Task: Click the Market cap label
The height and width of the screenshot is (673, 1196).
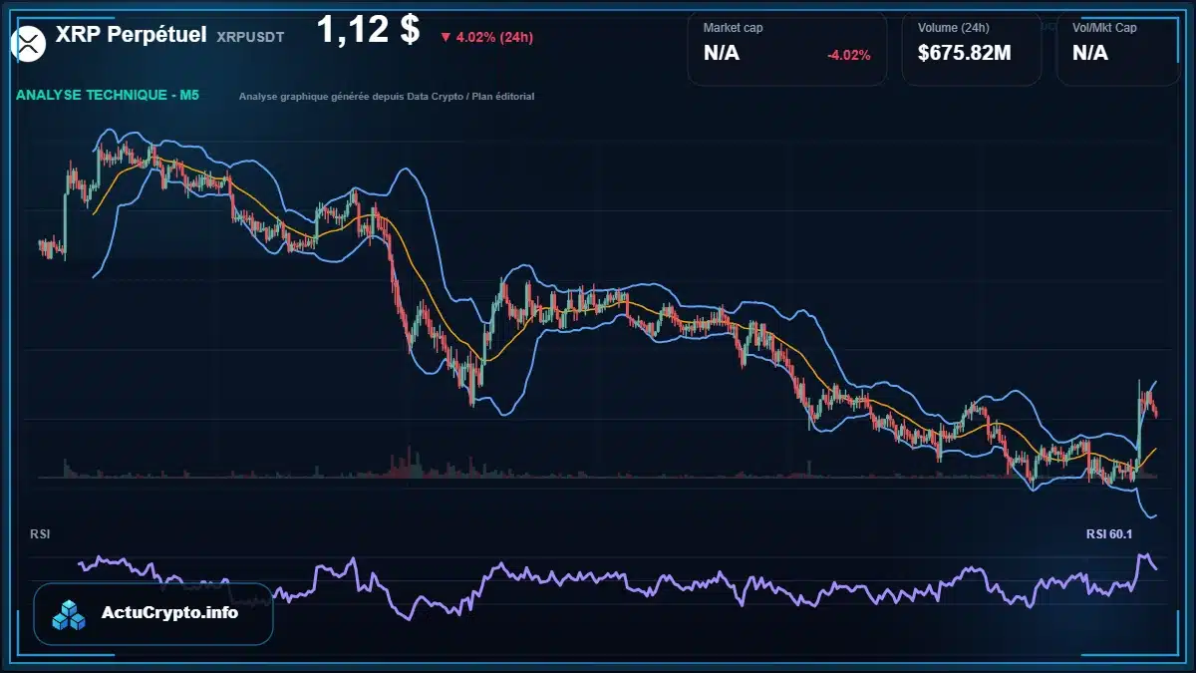Action: click(x=733, y=28)
